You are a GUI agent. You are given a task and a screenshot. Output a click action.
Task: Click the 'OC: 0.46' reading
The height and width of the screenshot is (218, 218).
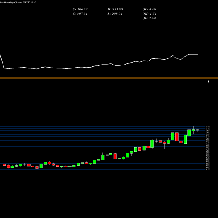[x=149, y=10]
